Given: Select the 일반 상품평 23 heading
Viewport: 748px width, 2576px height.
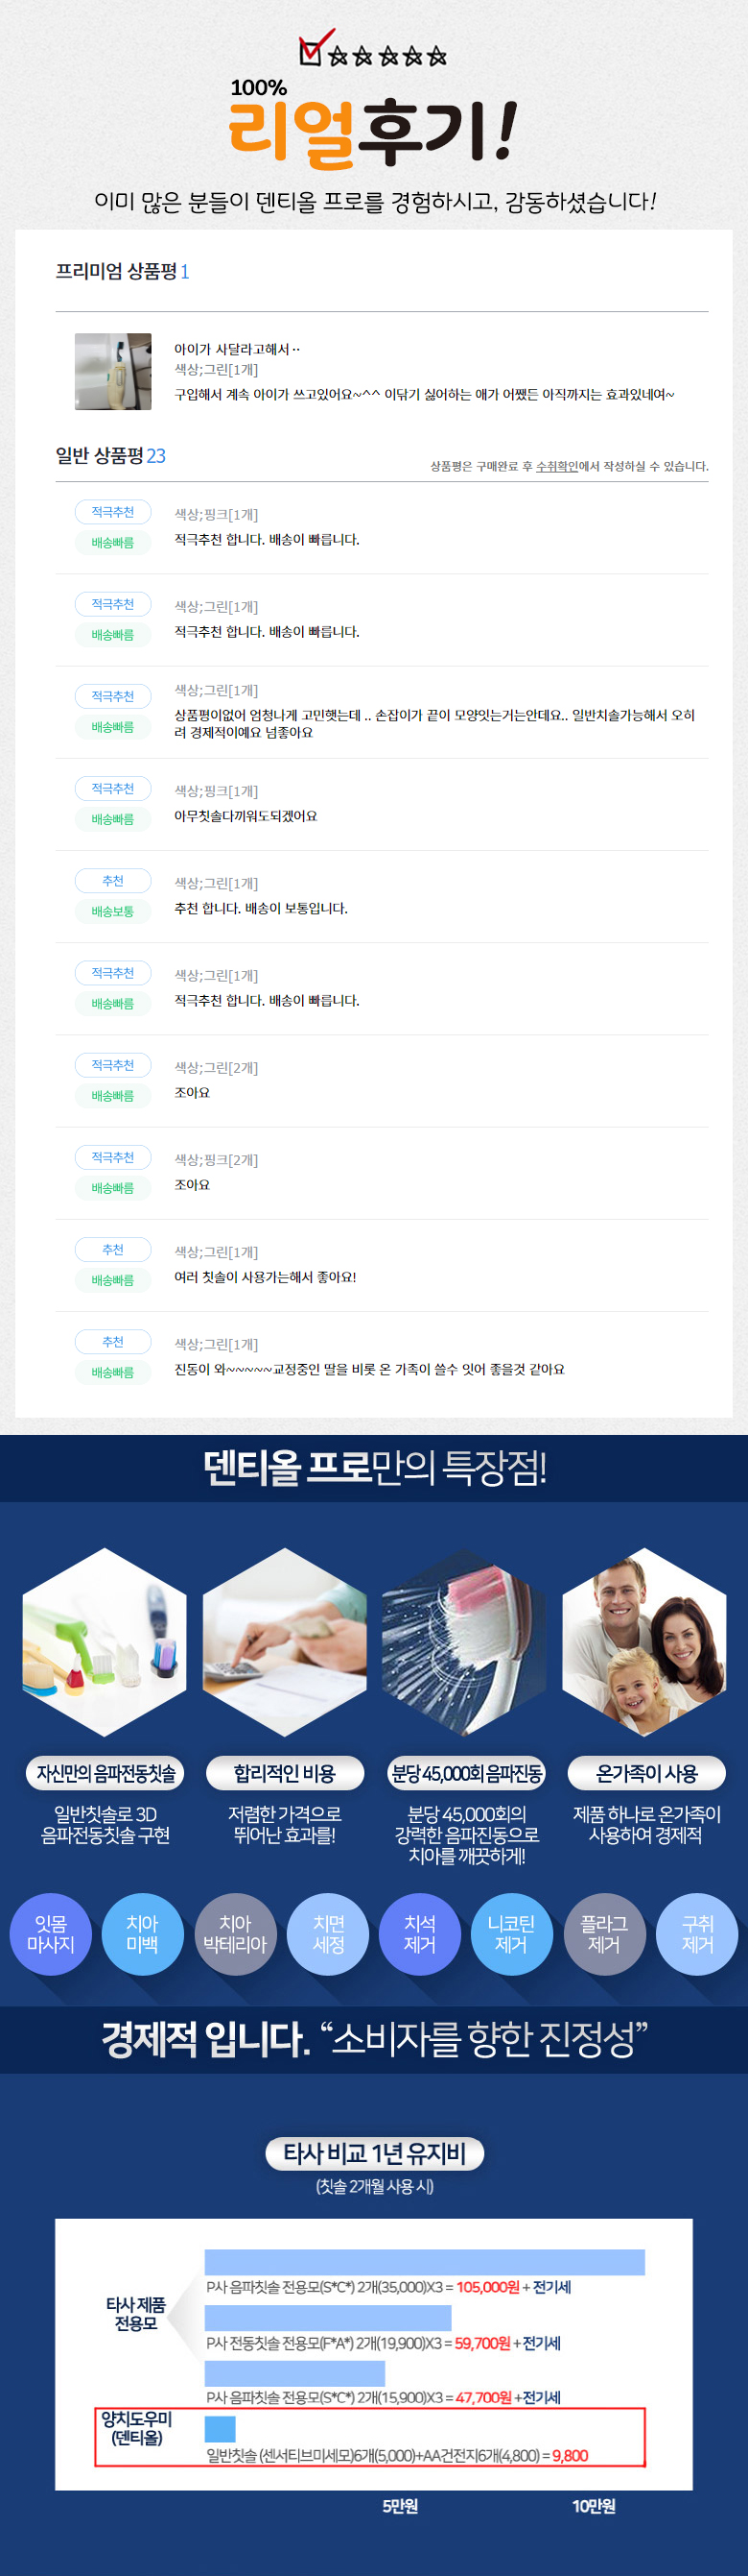Looking at the screenshot, I should pos(110,455).
